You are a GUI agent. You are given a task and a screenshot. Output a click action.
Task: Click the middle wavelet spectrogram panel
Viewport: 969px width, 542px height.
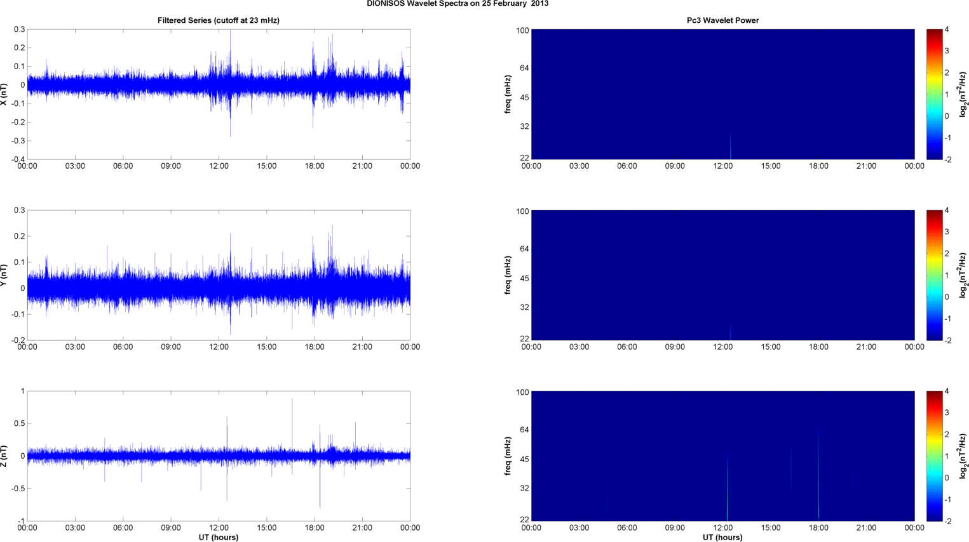(722, 275)
